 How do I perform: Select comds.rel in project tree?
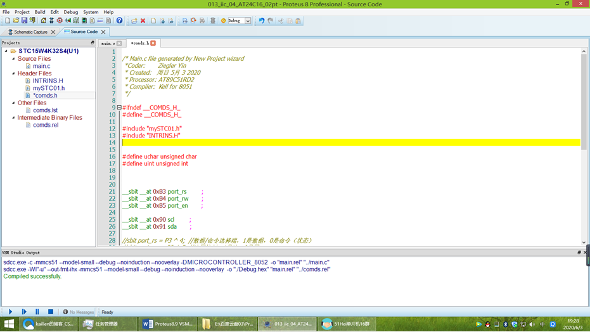(46, 125)
